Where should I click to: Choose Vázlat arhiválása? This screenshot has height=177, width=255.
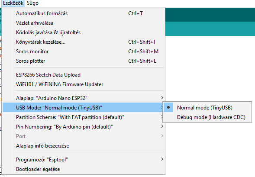pyautogui.click(x=83, y=23)
